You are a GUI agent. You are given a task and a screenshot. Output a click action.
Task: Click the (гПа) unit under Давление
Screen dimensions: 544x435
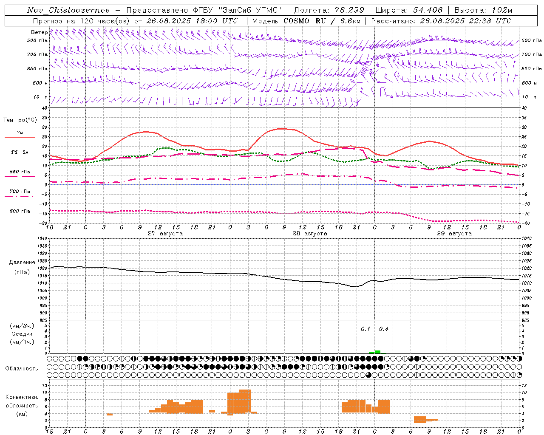click(22, 272)
